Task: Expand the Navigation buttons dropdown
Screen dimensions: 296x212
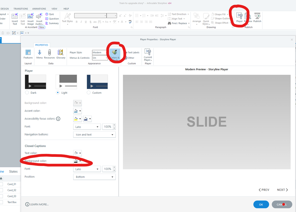Action: tap(94, 135)
